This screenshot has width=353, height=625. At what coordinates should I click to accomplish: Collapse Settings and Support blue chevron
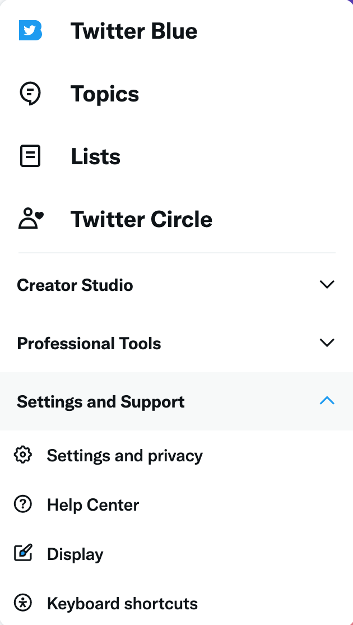pos(327,401)
